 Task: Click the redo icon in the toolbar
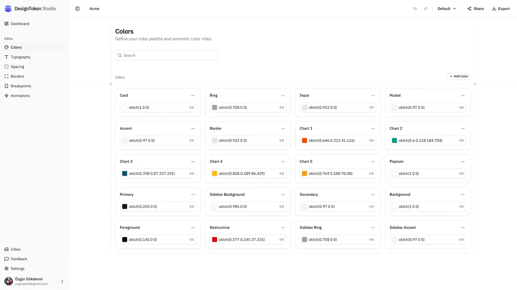tap(425, 8)
